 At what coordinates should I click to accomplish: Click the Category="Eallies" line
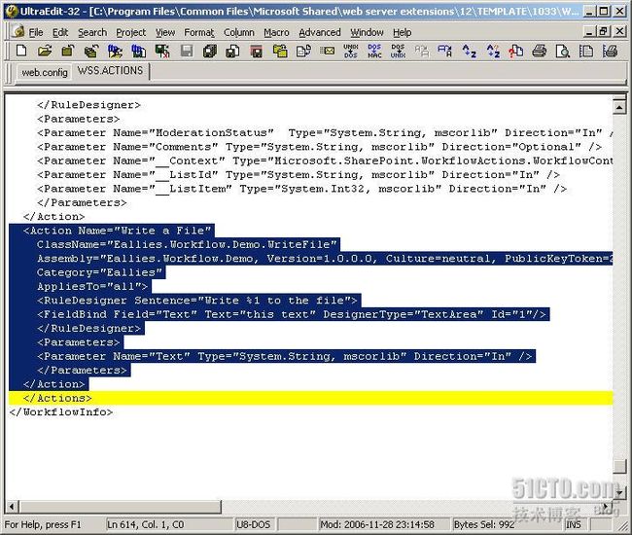[99, 272]
